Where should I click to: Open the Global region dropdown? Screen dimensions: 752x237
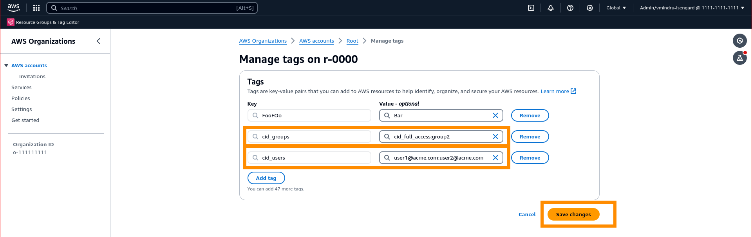616,8
